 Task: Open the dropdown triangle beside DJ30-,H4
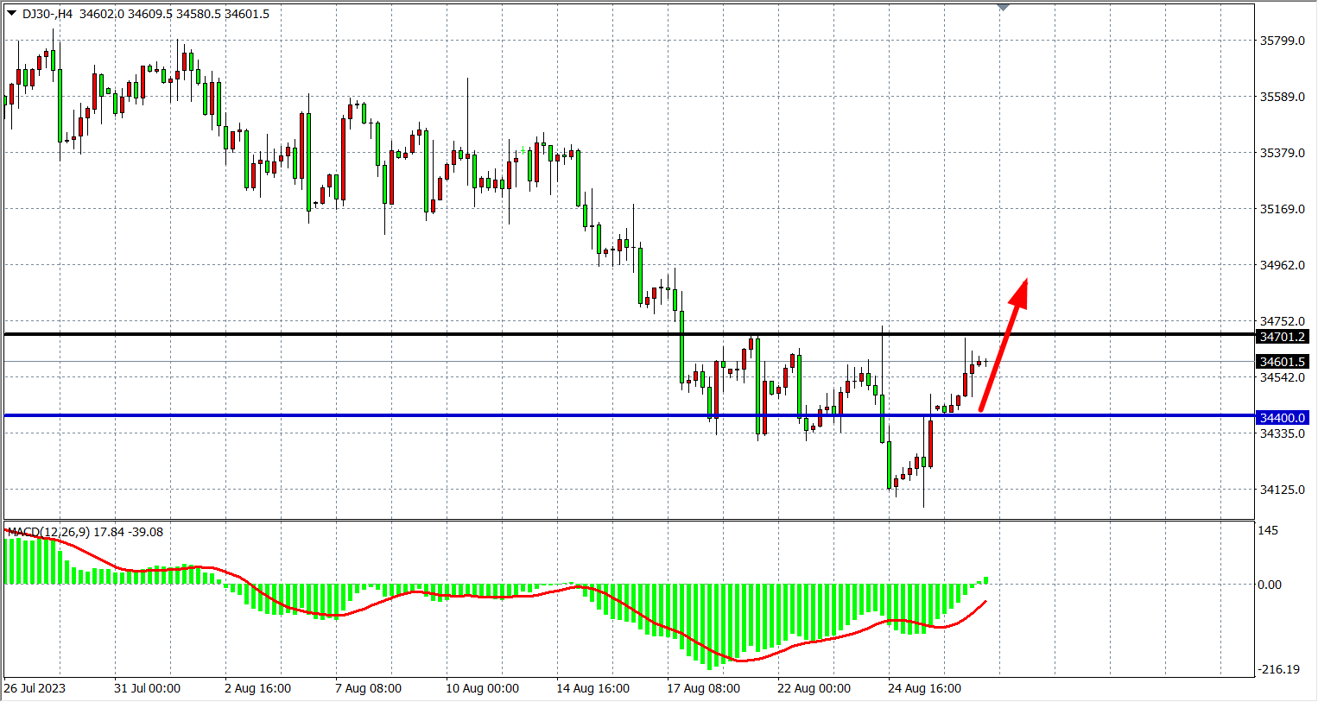(x=11, y=13)
